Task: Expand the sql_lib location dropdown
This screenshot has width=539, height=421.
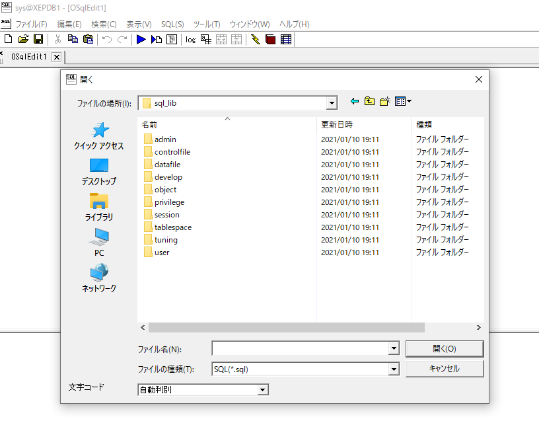Action: [x=332, y=103]
